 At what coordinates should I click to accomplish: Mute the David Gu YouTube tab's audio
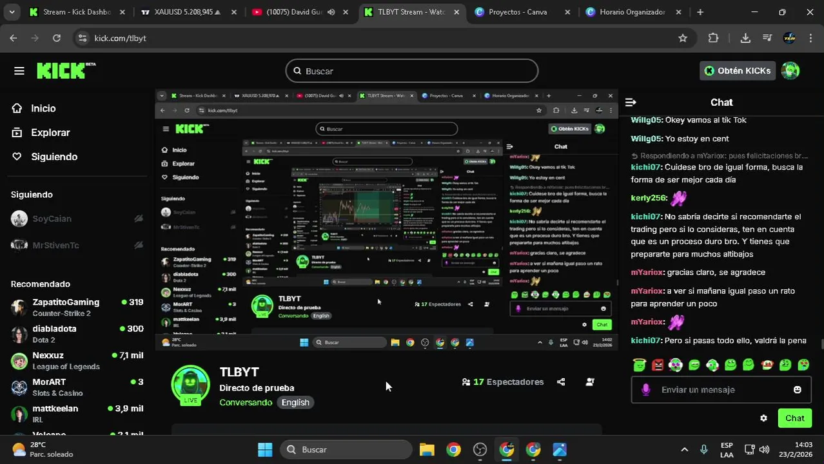point(331,12)
